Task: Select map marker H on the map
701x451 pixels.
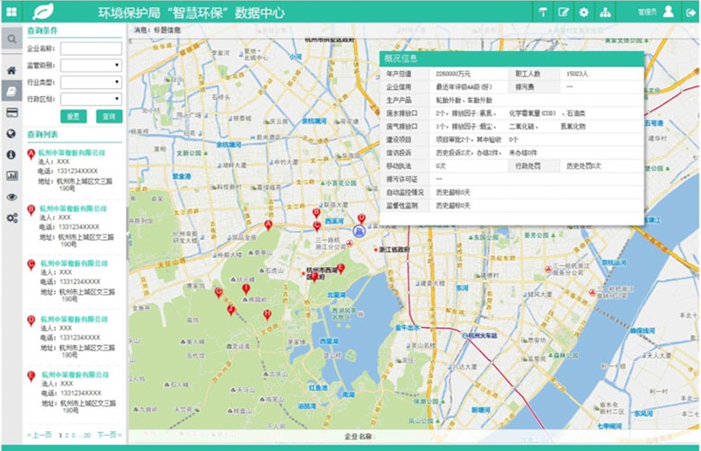Action: pos(267,314)
